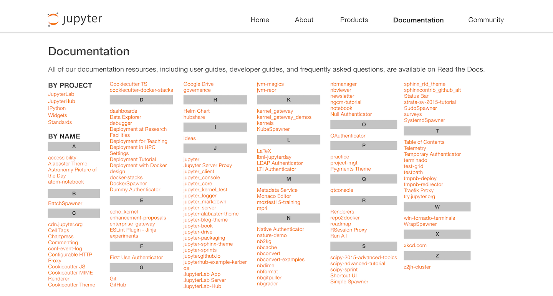Select the Documentation nav item
The width and height of the screenshot is (553, 296).
click(x=419, y=20)
